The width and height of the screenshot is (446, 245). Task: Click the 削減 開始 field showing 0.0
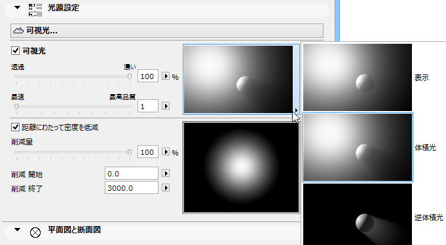click(132, 173)
